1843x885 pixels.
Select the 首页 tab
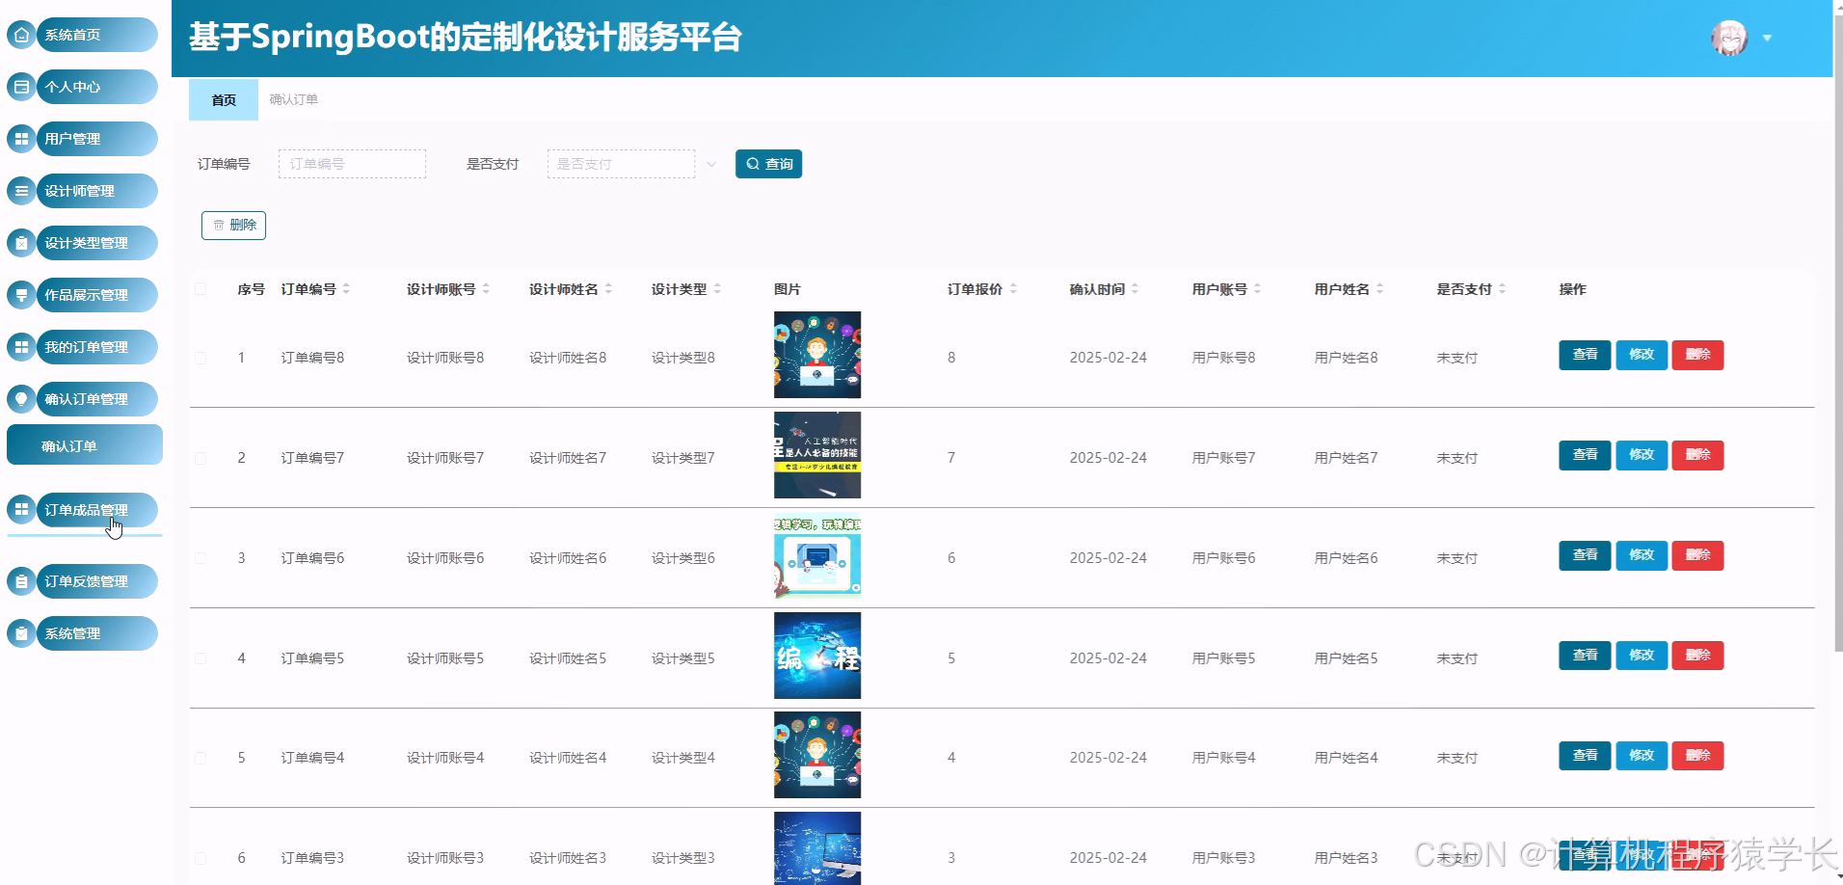pos(223,99)
